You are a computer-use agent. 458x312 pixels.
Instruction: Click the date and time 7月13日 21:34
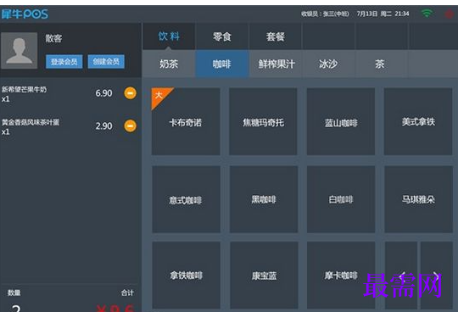383,14
